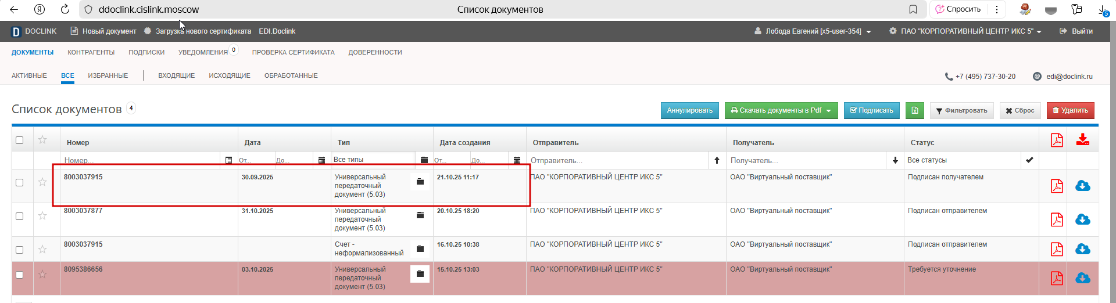Download document 8095386656 via cloud icon
The height and width of the screenshot is (303, 1116).
pyautogui.click(x=1082, y=278)
